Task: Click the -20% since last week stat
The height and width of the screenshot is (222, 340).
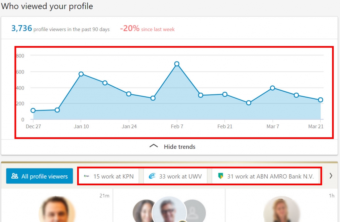Action: [x=147, y=29]
